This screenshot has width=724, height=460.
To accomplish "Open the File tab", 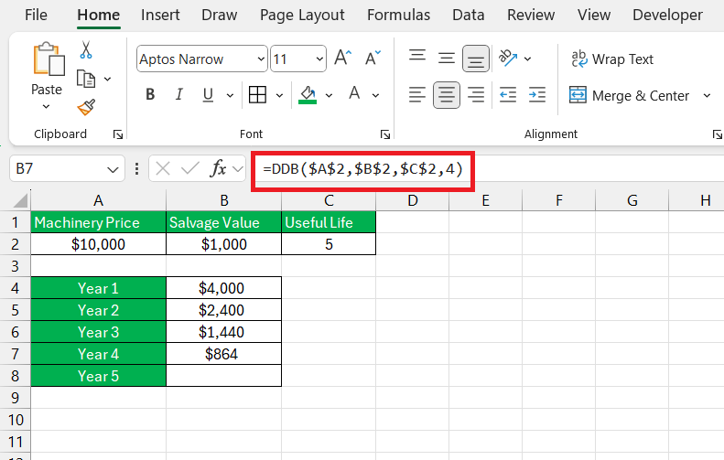I will [36, 15].
